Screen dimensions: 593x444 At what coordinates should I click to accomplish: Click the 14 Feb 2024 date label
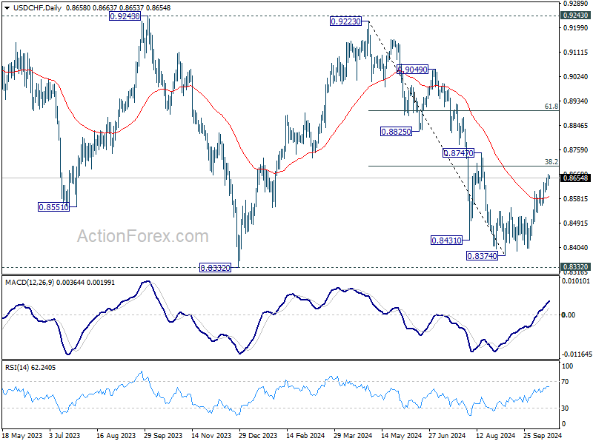[305, 435]
